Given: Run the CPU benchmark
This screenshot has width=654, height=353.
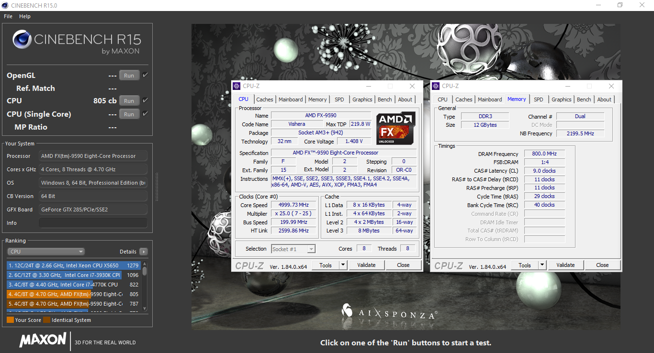Looking at the screenshot, I should tap(129, 101).
